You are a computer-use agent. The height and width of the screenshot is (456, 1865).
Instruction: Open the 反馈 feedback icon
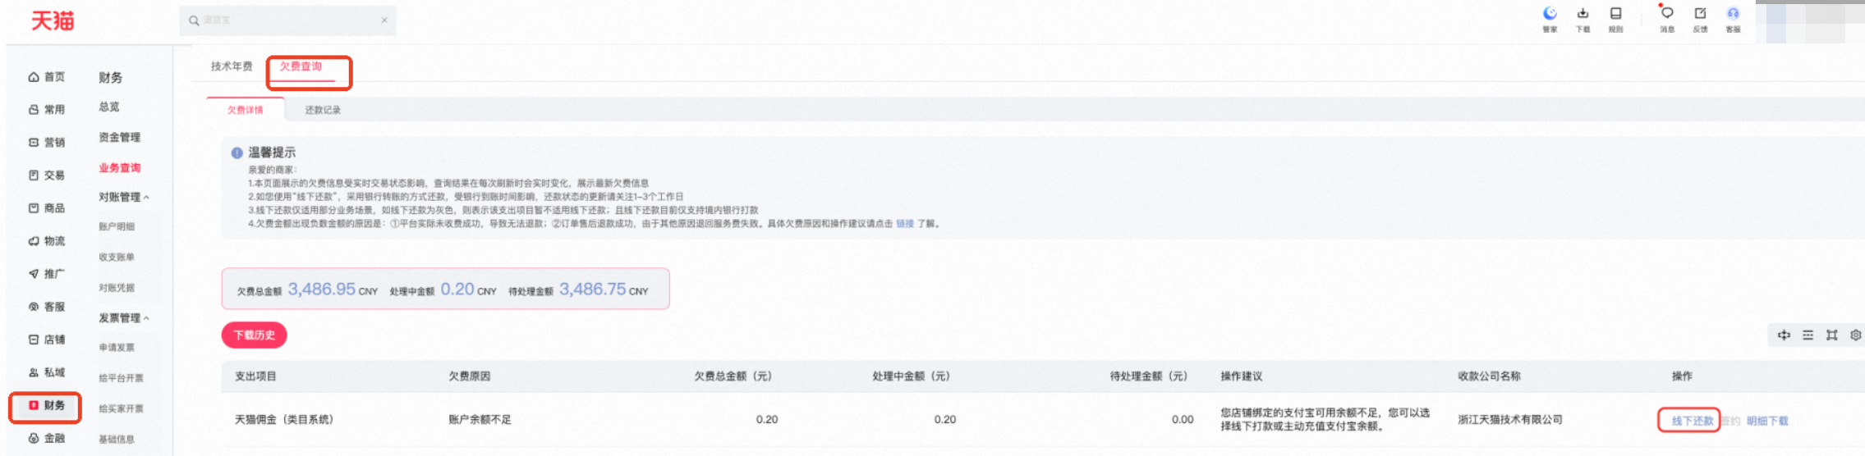pyautogui.click(x=1700, y=19)
